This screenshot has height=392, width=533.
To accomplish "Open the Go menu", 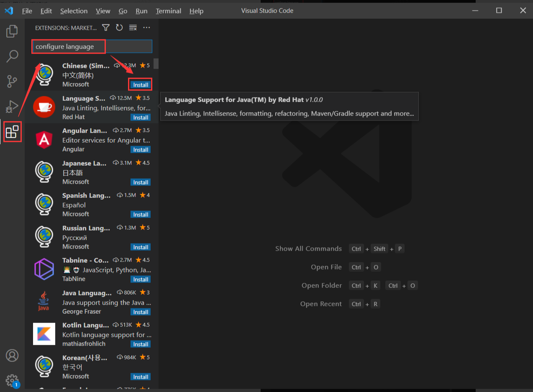I will (123, 11).
